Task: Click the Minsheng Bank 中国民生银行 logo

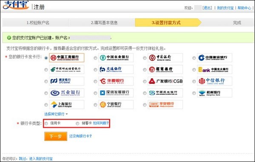Action: (165, 93)
